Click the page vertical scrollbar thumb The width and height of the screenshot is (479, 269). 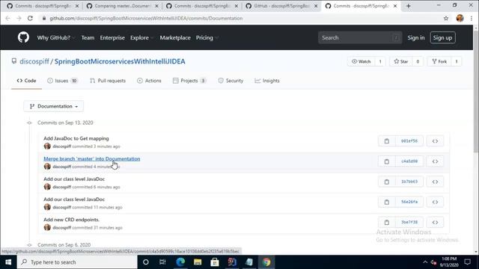click(x=476, y=91)
